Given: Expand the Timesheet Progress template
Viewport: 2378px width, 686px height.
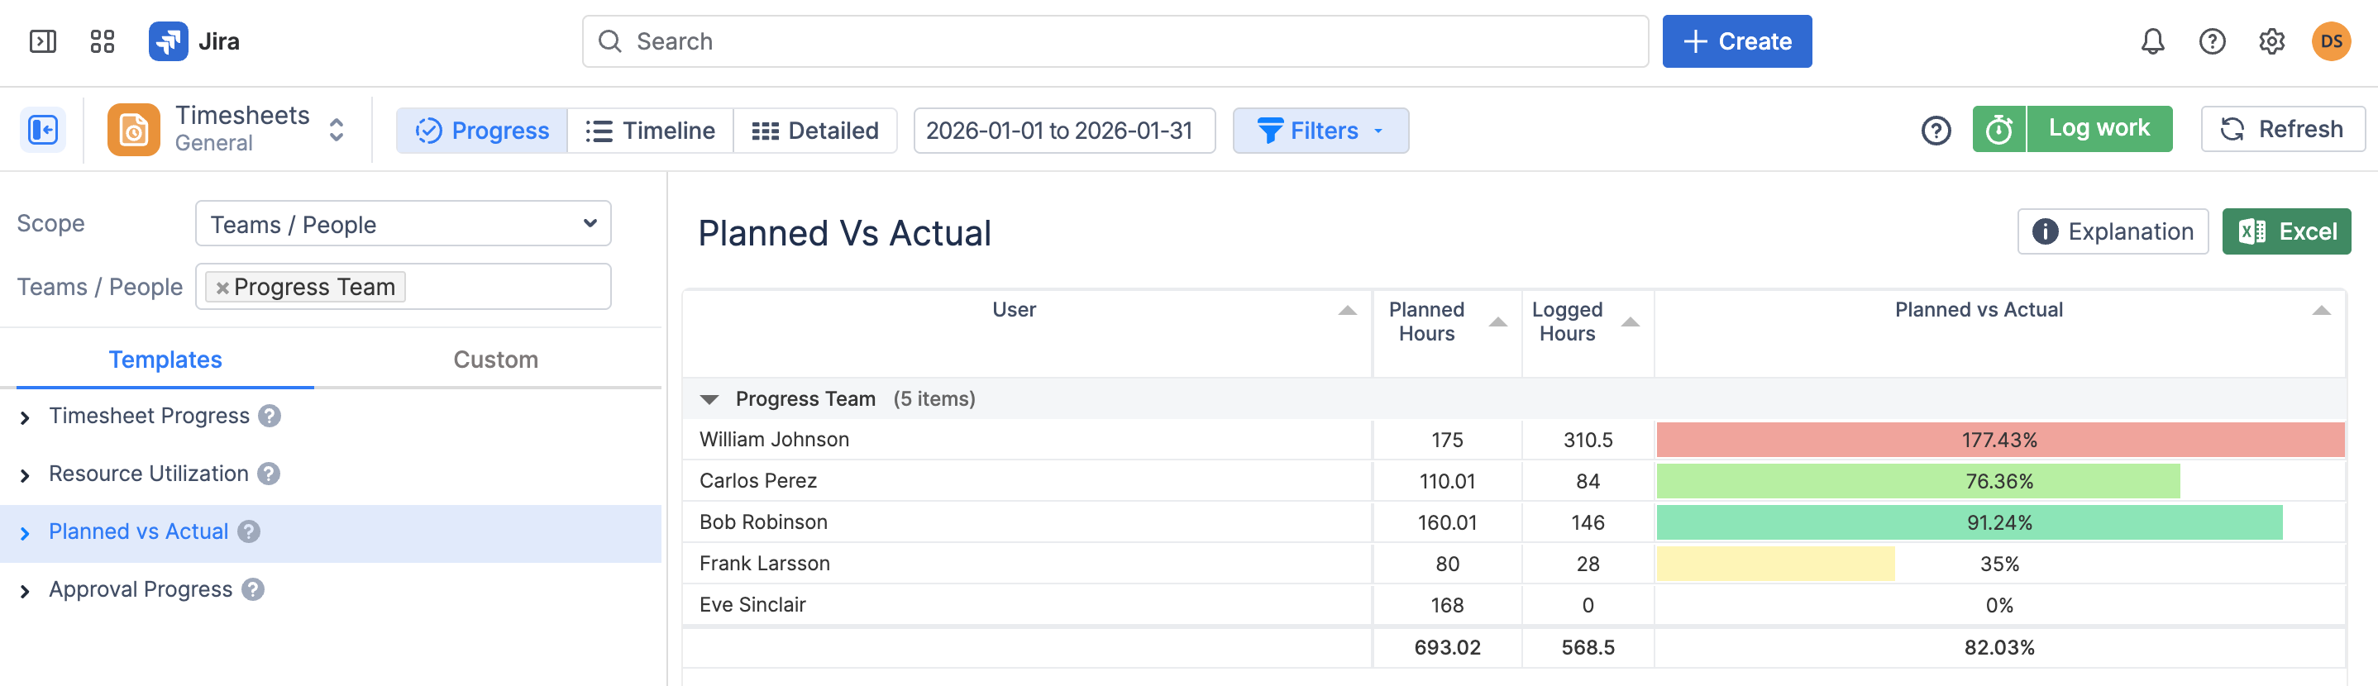Looking at the screenshot, I should 25,418.
